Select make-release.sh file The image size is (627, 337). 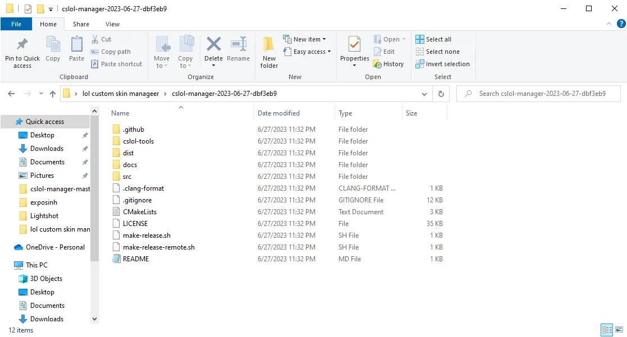coord(147,235)
